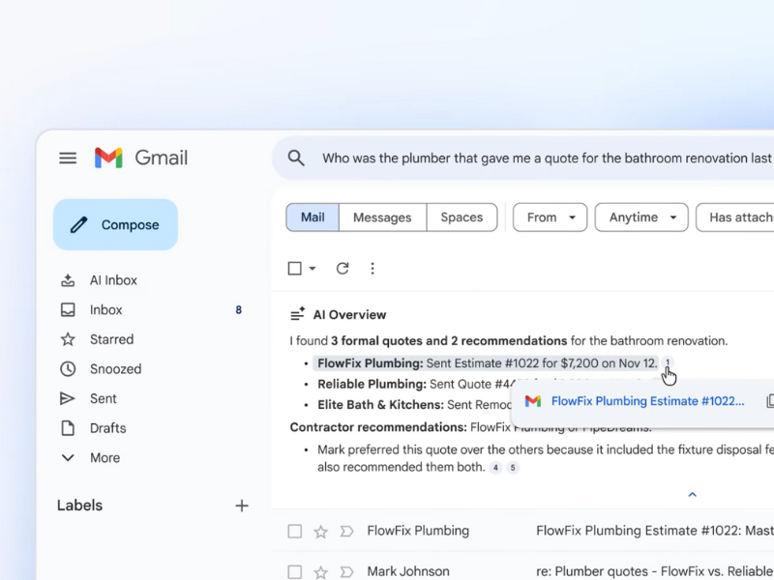
Task: Switch to the Spaces tab
Action: click(461, 217)
